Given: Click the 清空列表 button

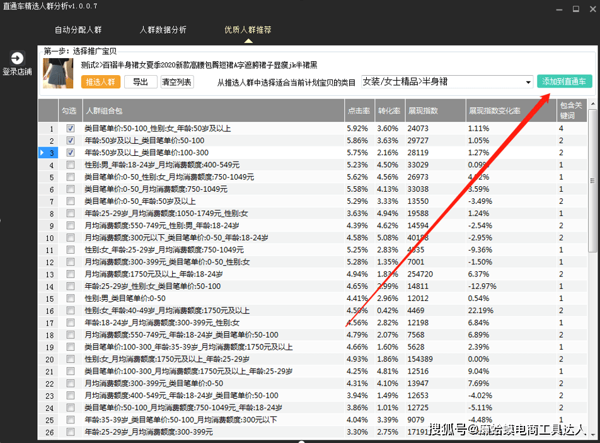Looking at the screenshot, I should point(176,82).
